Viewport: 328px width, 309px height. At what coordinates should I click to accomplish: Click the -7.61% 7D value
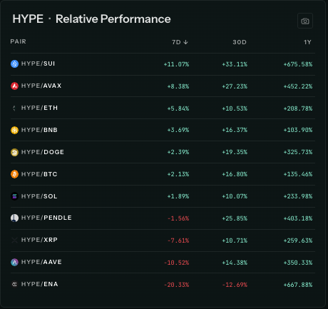pyautogui.click(x=178, y=240)
